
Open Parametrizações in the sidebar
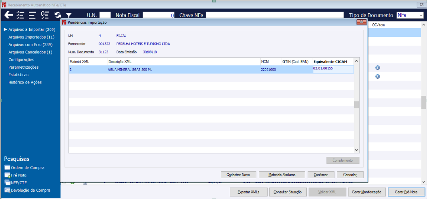click(23, 67)
